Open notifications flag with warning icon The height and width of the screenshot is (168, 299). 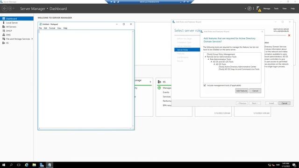point(259,9)
